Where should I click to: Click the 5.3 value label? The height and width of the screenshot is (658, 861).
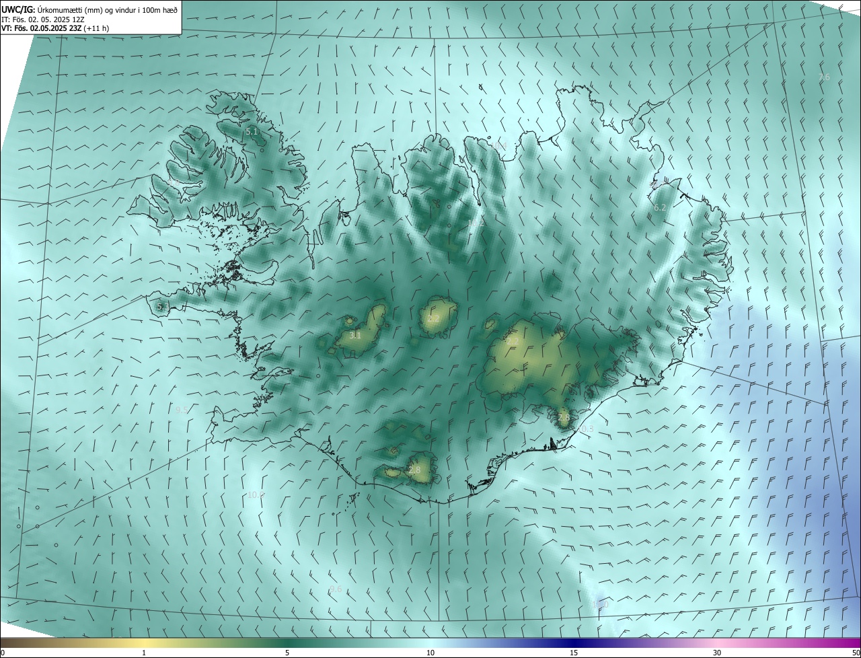(x=163, y=306)
